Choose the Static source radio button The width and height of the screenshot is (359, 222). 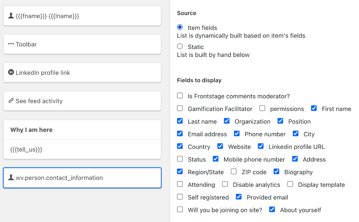pos(180,47)
